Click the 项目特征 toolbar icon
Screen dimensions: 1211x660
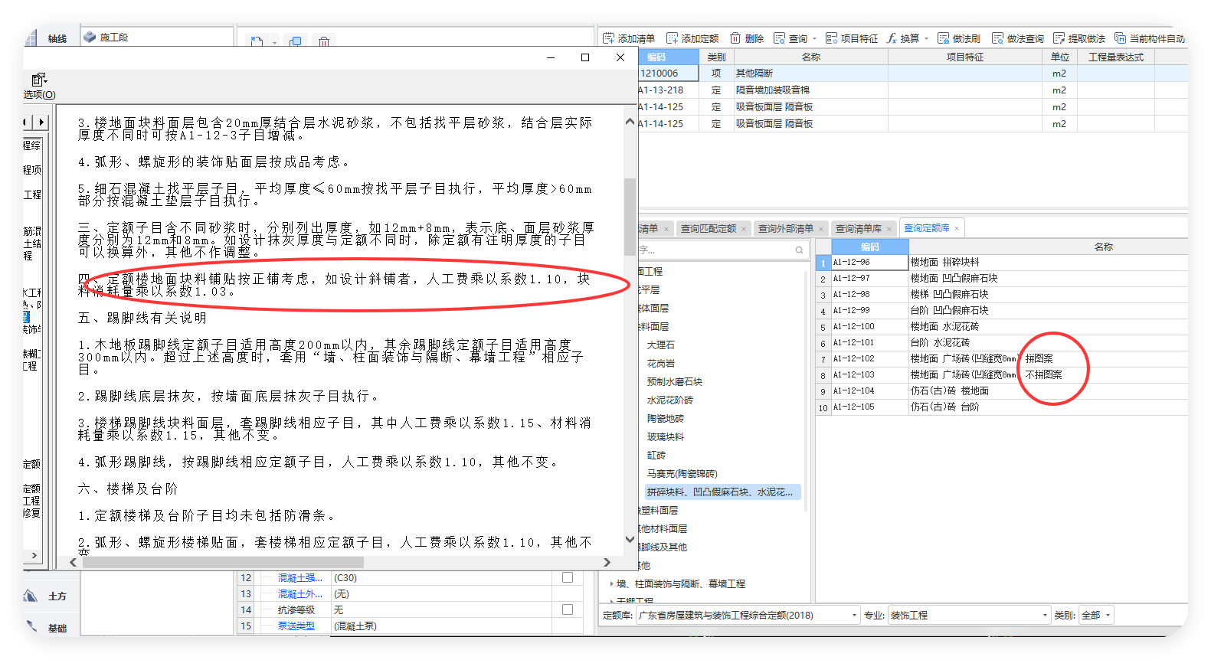pyautogui.click(x=831, y=38)
